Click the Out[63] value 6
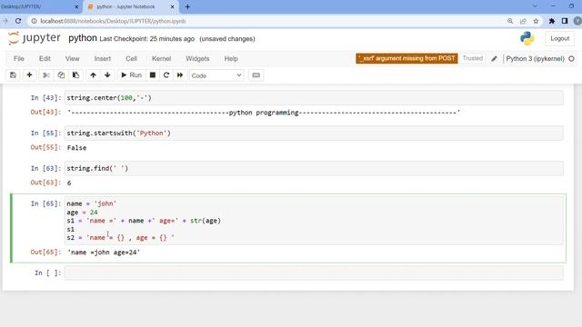Image resolution: width=582 pixels, height=327 pixels. pos(69,183)
